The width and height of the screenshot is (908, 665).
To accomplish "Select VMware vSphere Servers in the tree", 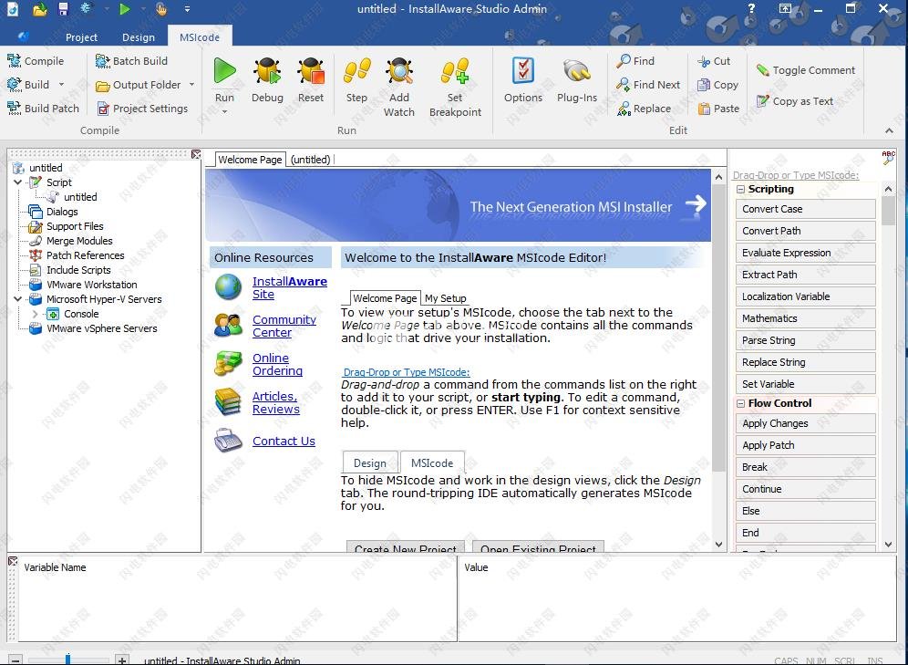I will tap(101, 328).
